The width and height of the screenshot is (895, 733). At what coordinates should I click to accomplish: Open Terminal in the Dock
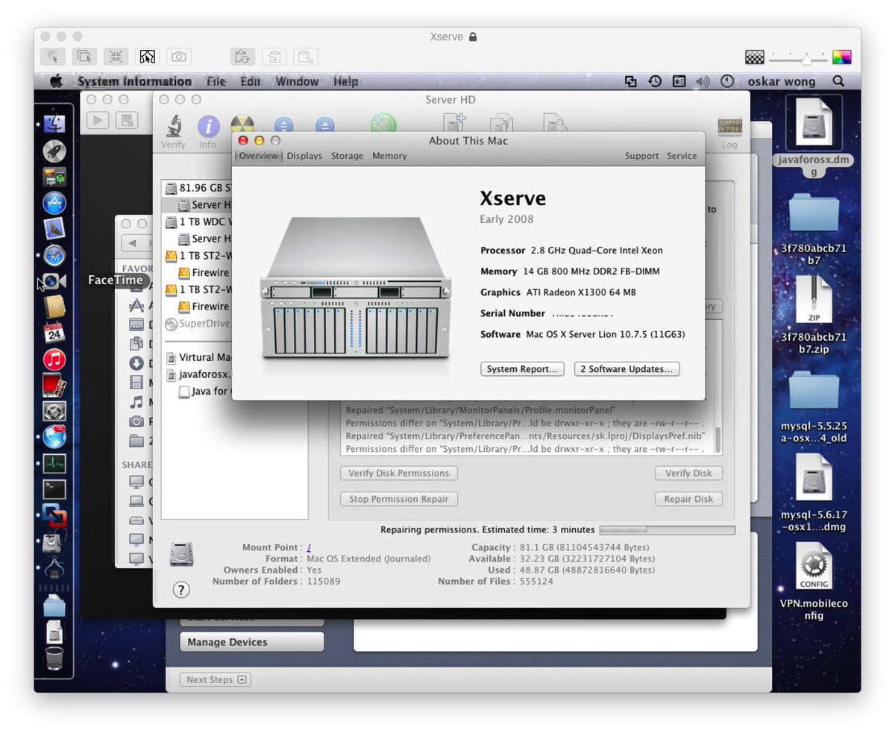pos(54,490)
